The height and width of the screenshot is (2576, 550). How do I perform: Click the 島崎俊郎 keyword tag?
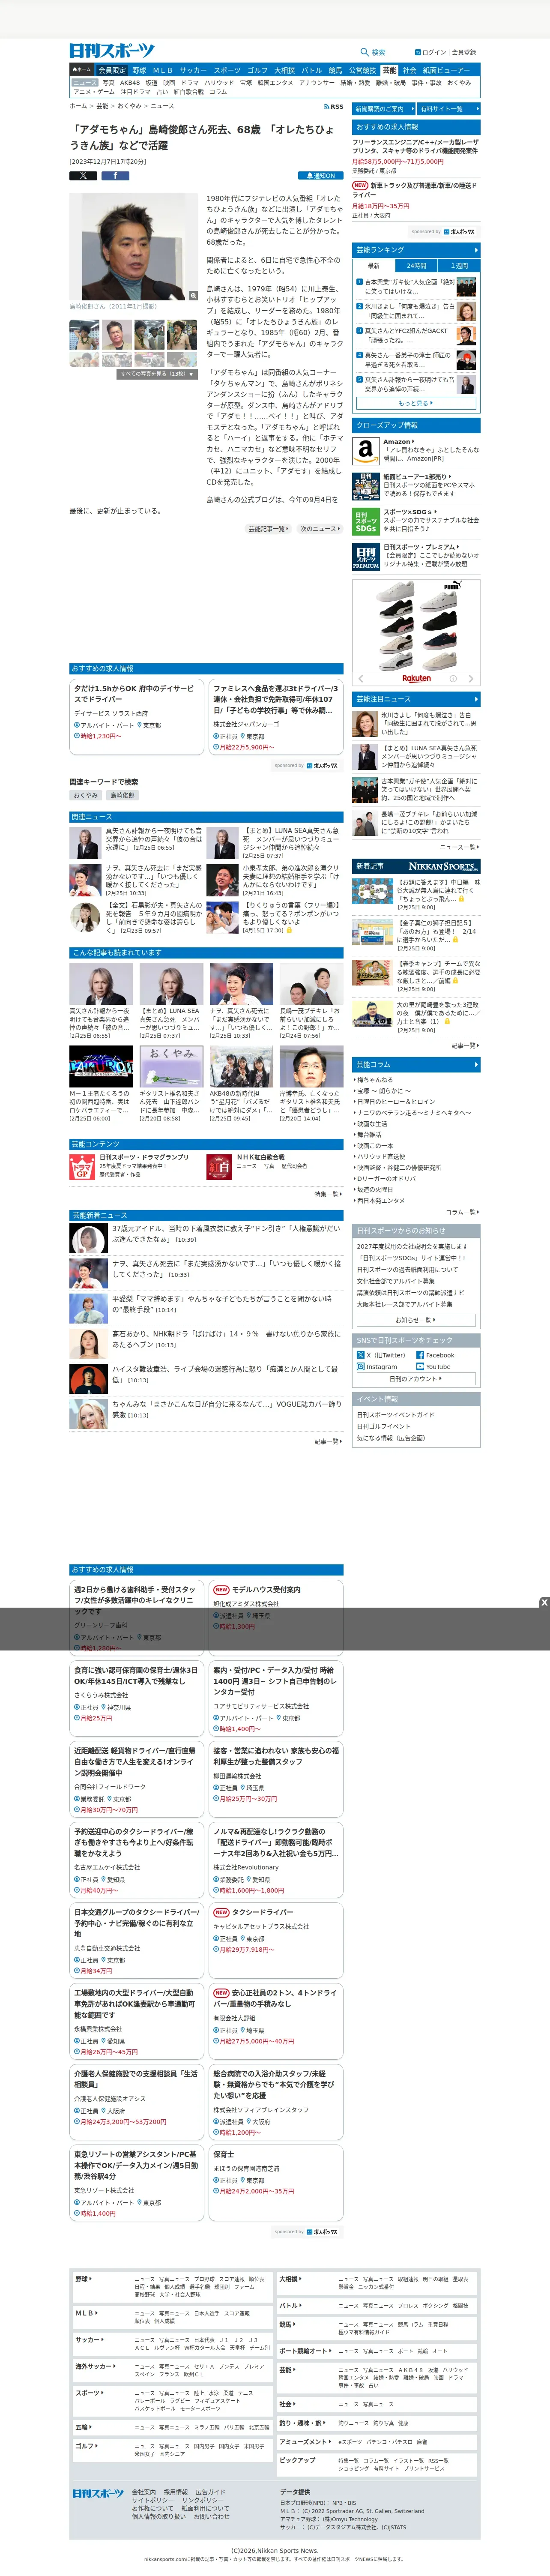[122, 795]
